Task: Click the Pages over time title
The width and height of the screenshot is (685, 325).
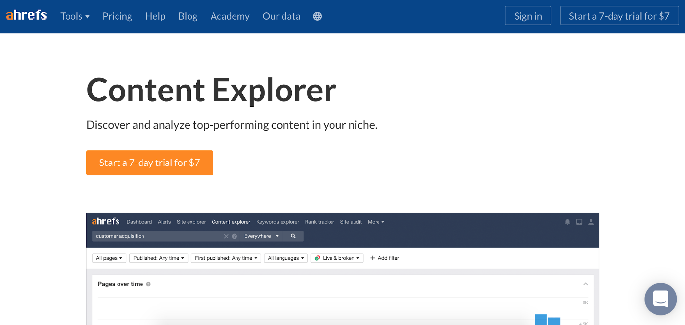Action: [x=120, y=284]
